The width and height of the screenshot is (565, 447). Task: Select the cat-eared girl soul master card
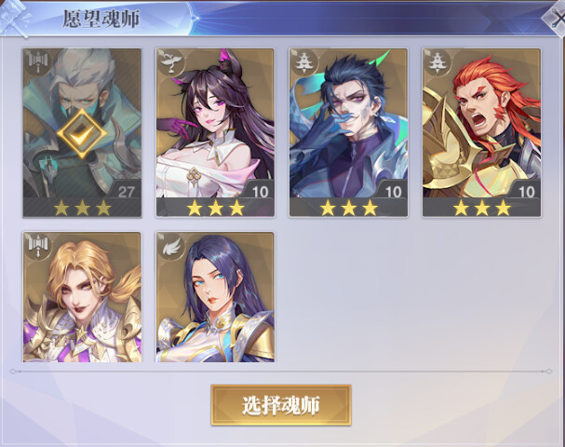click(215, 132)
